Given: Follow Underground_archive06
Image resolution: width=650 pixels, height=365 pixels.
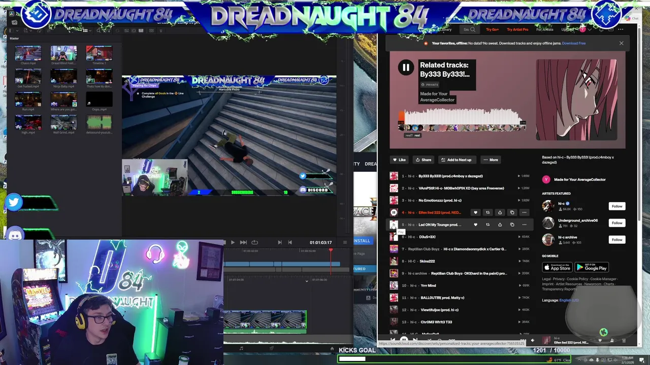Looking at the screenshot, I should click(x=617, y=223).
